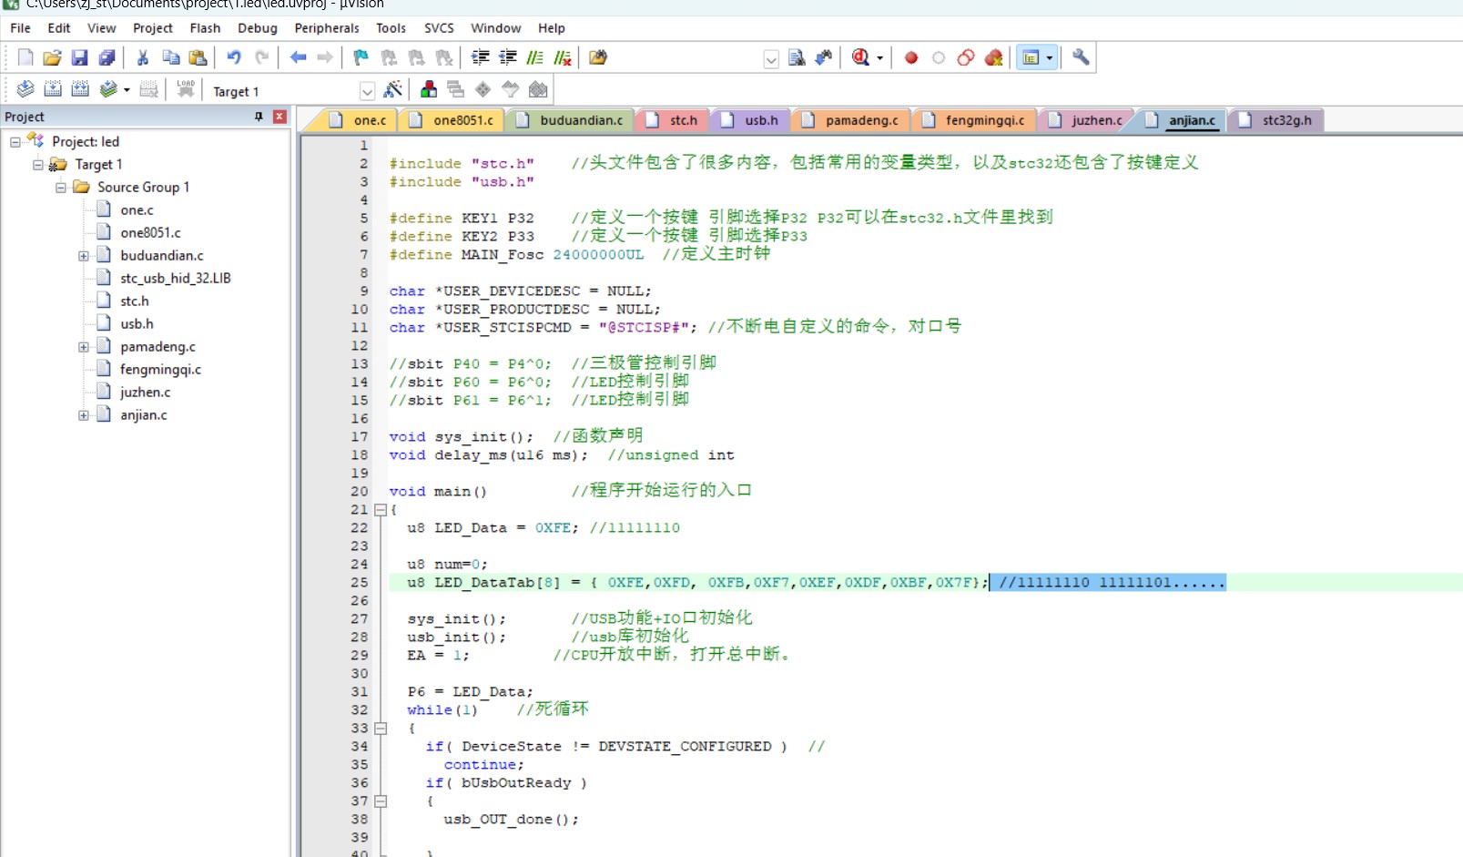Screen dimensions: 1463x857
Task: Open debug session dropdown arrow
Action: pos(879,58)
